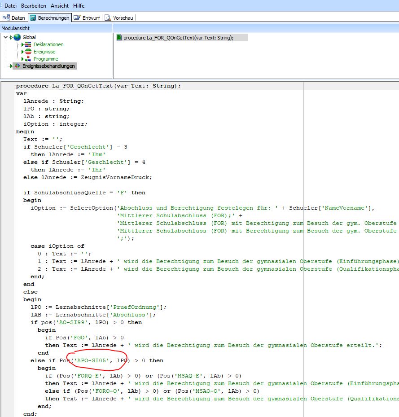Click the SchulabschlussQuelle condition line

click(x=84, y=193)
